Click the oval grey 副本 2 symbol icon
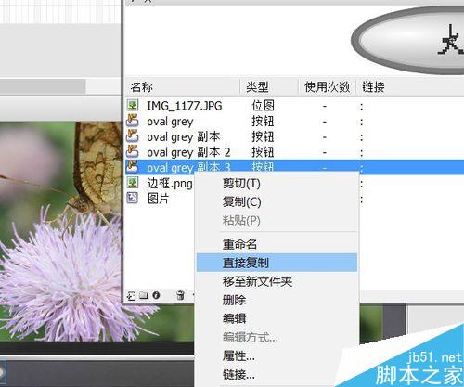 [x=133, y=152]
